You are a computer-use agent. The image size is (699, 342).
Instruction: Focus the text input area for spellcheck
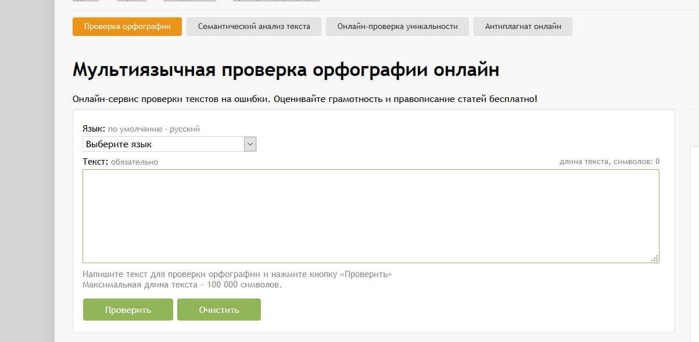point(371,216)
